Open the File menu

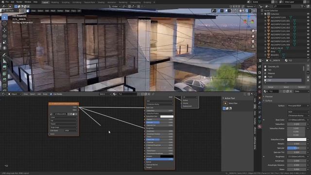(7, 2)
